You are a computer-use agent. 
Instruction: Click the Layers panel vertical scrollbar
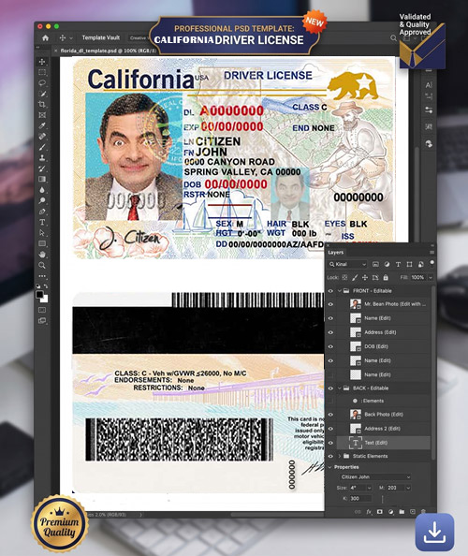[432, 373]
